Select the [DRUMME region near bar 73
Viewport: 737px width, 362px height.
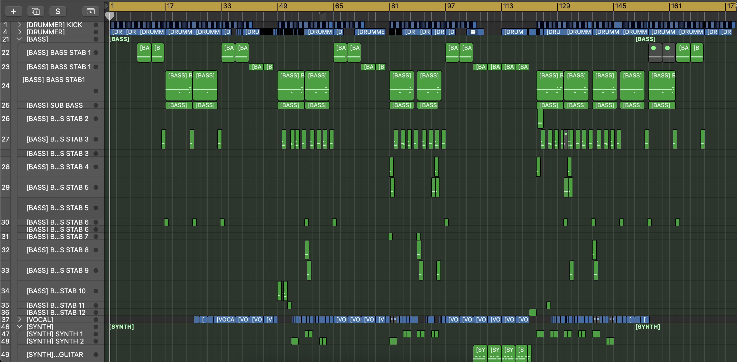[370, 32]
